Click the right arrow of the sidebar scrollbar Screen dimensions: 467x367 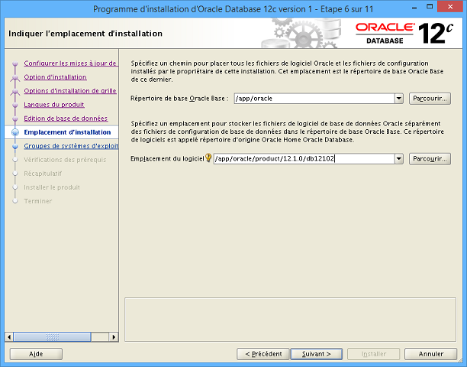click(x=114, y=337)
